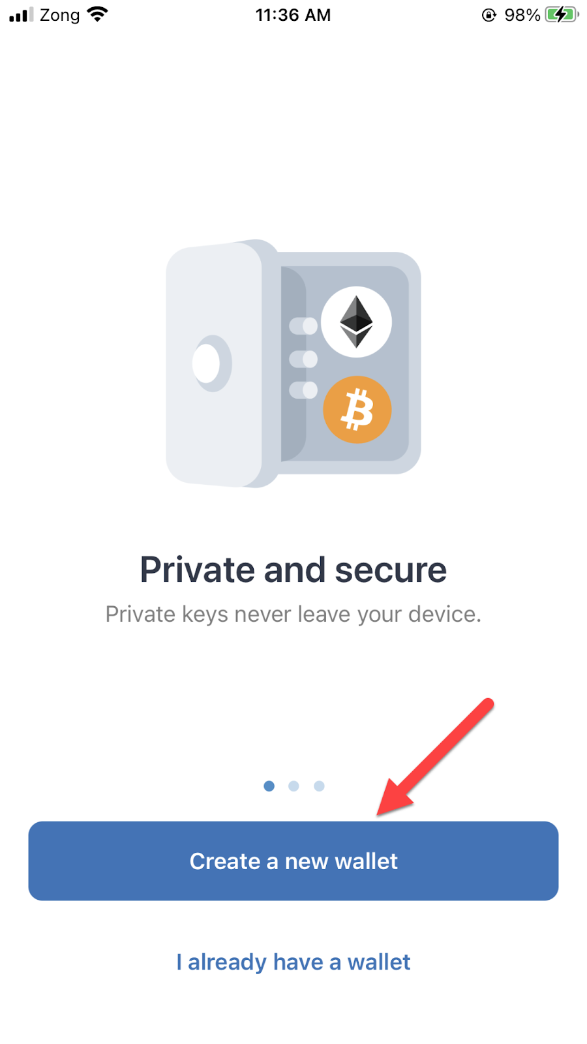
Task: Tap the top safe hinge bolt
Action: coord(303,326)
